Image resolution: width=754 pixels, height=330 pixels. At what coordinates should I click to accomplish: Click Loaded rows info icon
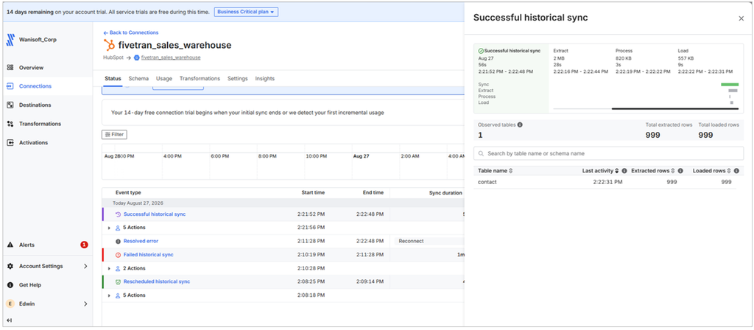(x=736, y=171)
